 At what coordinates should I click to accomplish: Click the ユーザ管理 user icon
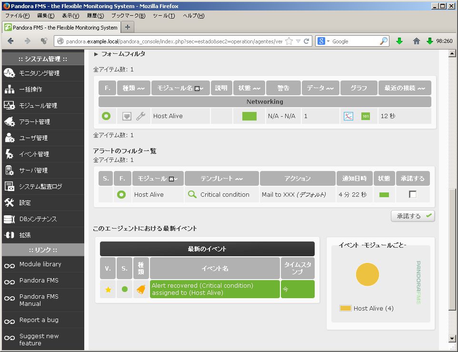(10, 138)
